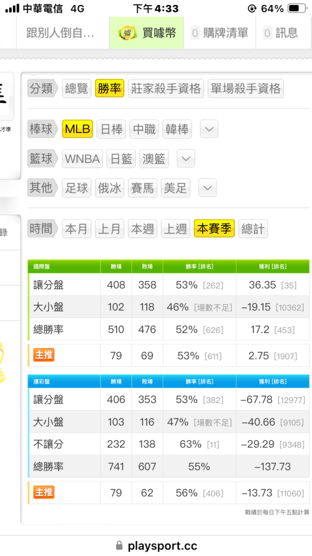Click wins value 741

click(116, 466)
